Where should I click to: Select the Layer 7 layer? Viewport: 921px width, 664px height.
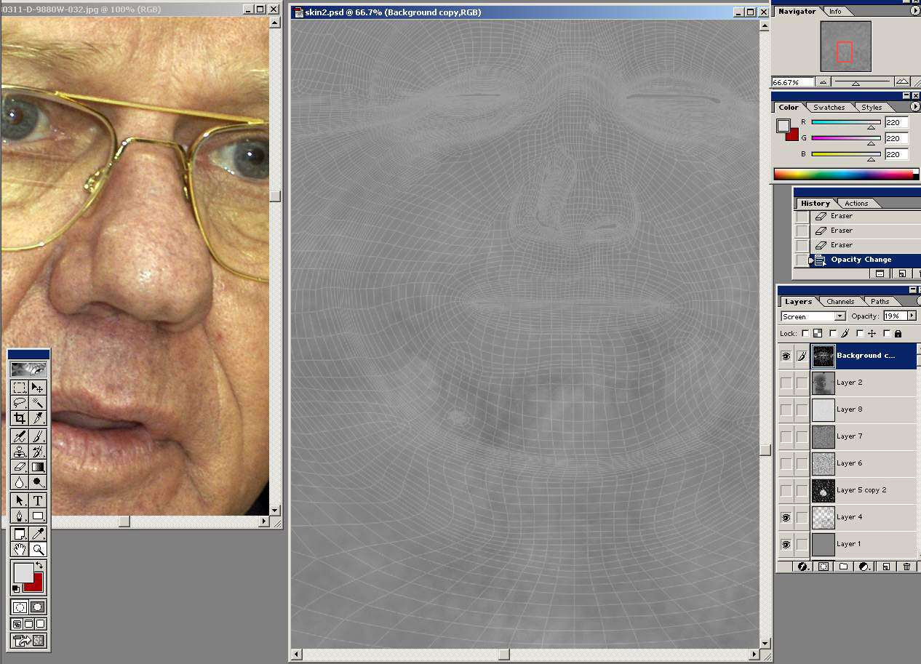tap(849, 436)
